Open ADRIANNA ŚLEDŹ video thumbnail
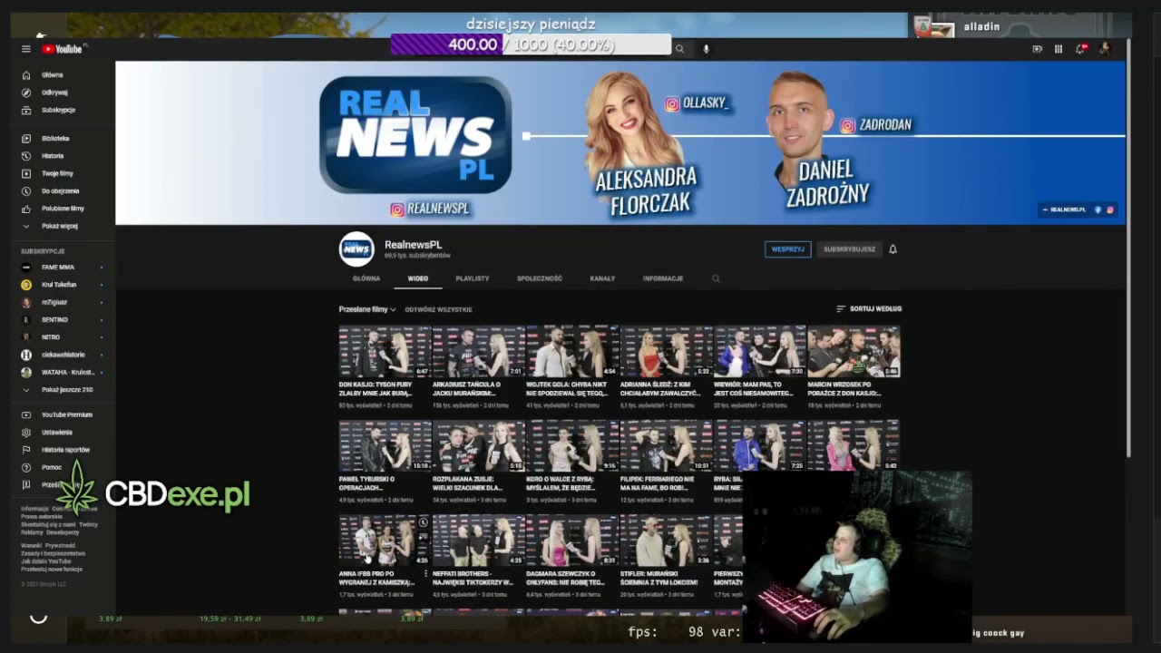The height and width of the screenshot is (653, 1161). [666, 352]
